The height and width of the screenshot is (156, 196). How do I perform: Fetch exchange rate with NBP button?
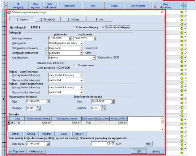tap(148, 144)
